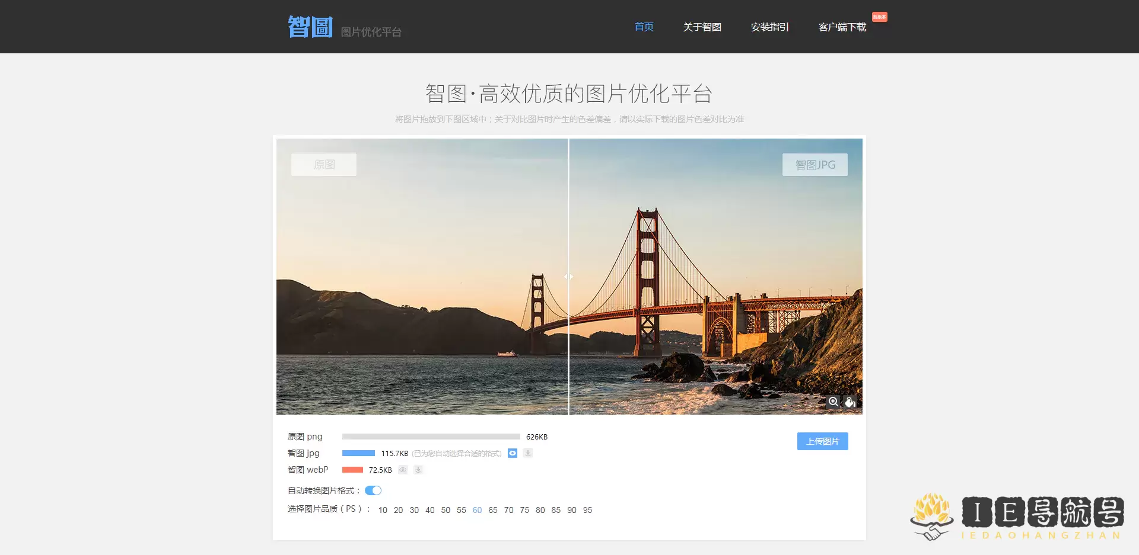Select image quality 50
This screenshot has width=1139, height=555.
446,510
